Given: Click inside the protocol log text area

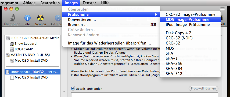Looking at the screenshot, I should coord(145,95).
